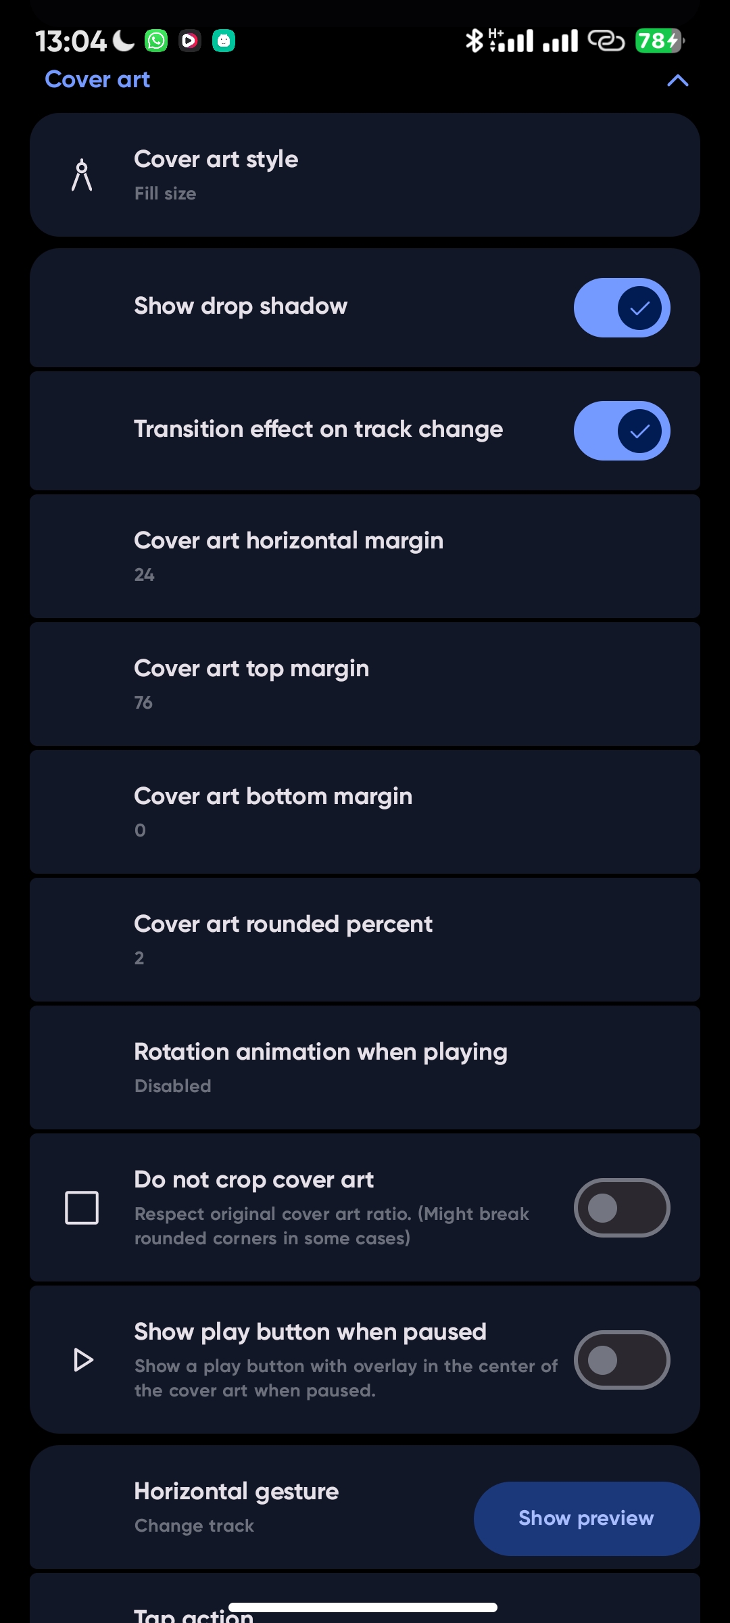Tap the moon do-not-disturb icon
Viewport: 730px width, 1623px height.
(124, 41)
